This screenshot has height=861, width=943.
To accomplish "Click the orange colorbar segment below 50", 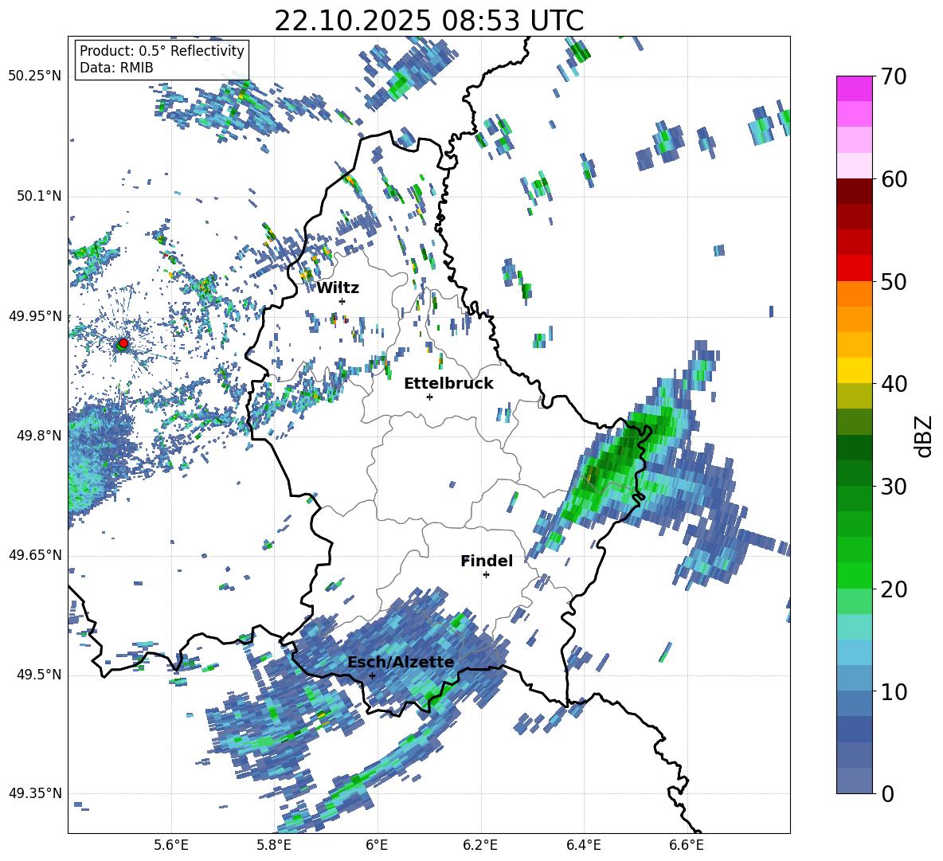I will 854,294.
